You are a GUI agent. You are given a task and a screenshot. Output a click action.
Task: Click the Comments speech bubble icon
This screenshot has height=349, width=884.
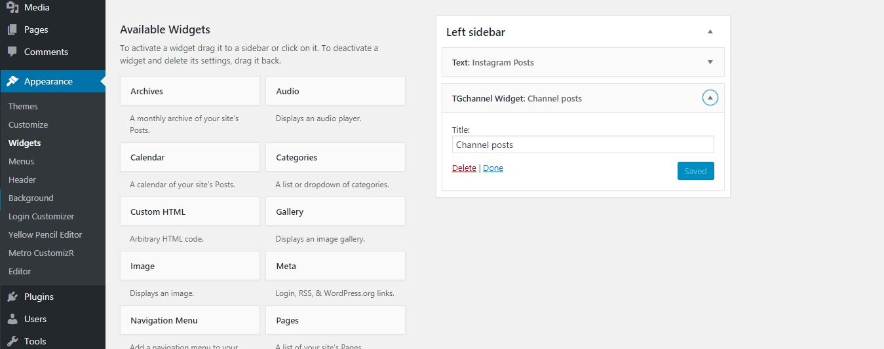[12, 52]
